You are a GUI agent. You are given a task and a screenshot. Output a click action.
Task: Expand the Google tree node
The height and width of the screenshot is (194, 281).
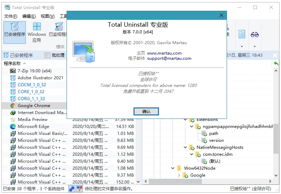pos(179,175)
